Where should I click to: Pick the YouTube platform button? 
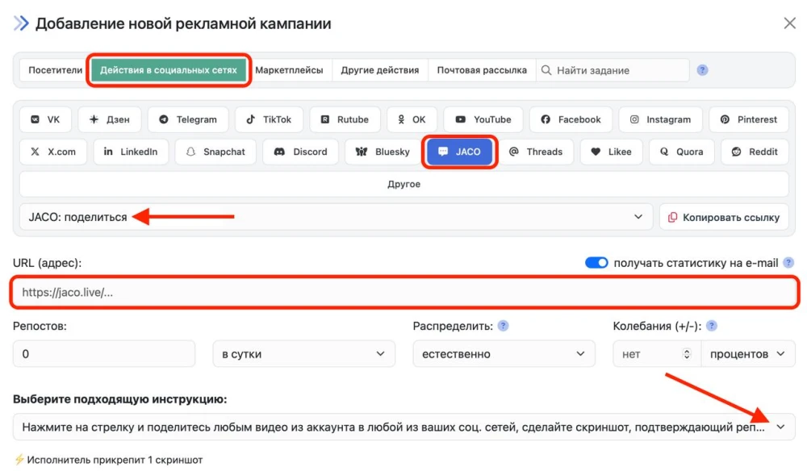(x=483, y=119)
